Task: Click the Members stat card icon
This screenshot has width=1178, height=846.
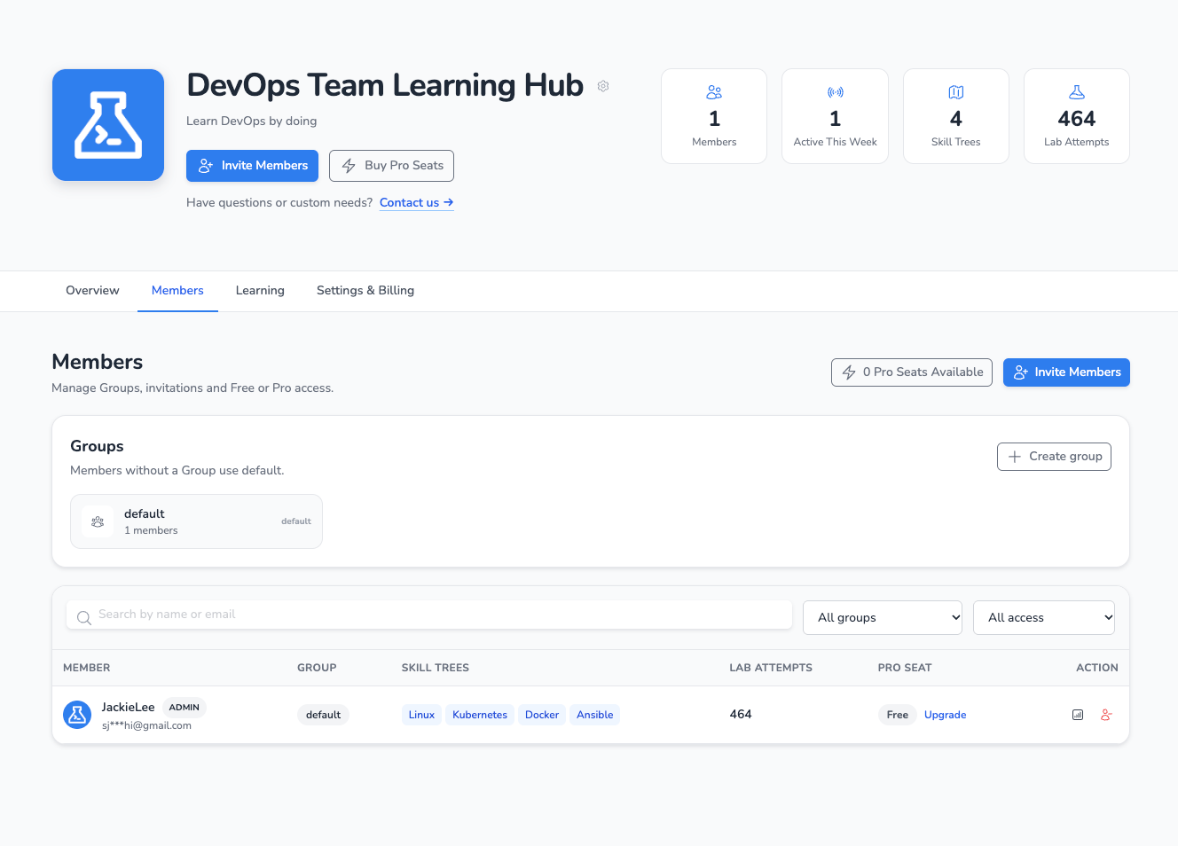Action: click(714, 92)
